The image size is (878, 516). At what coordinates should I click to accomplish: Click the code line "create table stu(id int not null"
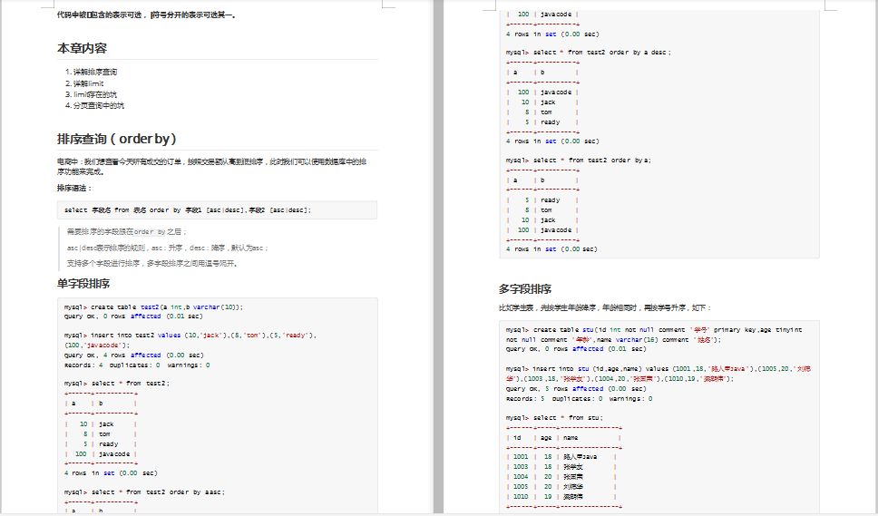click(654, 330)
